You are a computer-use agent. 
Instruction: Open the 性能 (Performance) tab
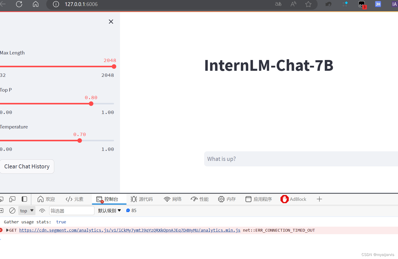pos(200,199)
